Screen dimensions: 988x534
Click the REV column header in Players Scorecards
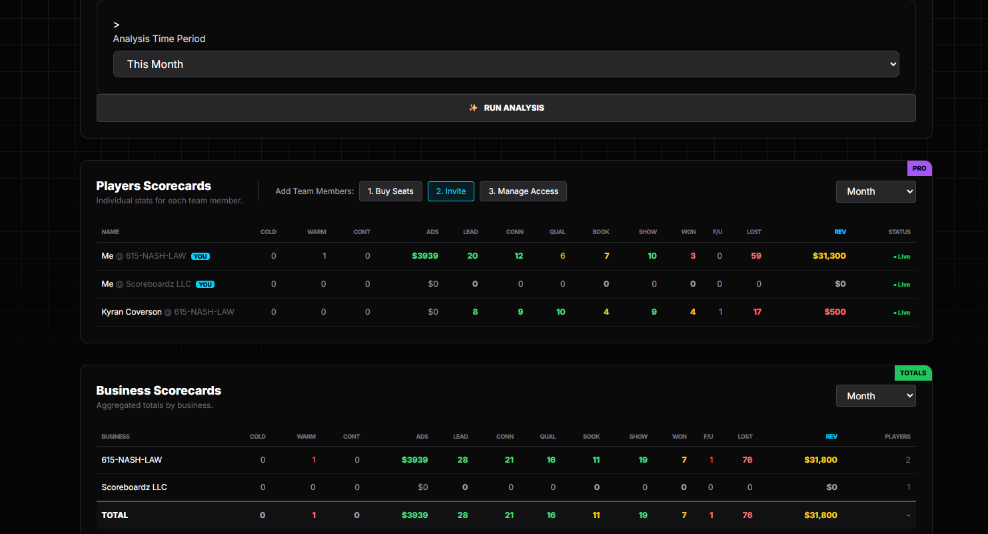840,232
